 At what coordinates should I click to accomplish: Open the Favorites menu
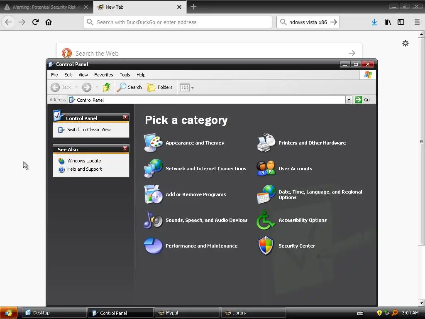(103, 75)
